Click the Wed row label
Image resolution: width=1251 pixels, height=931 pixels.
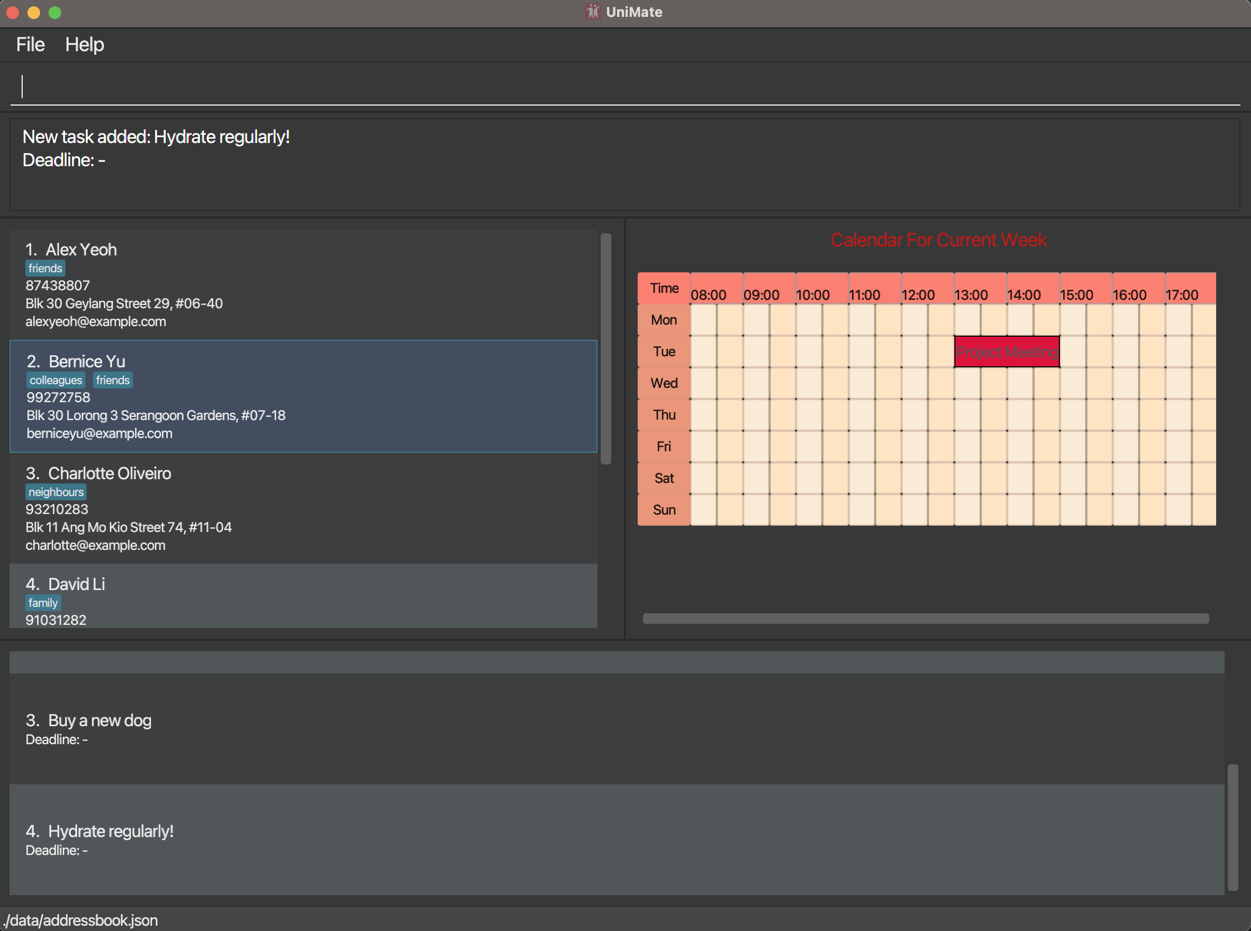coord(664,383)
